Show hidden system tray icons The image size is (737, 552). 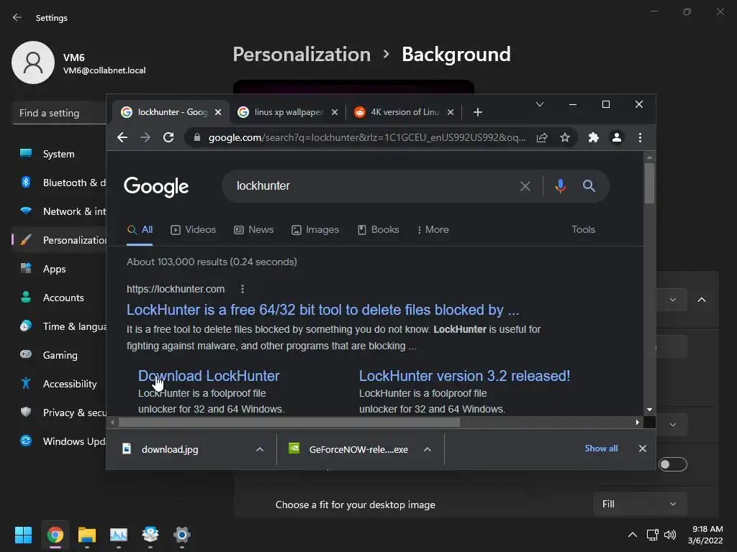[633, 535]
